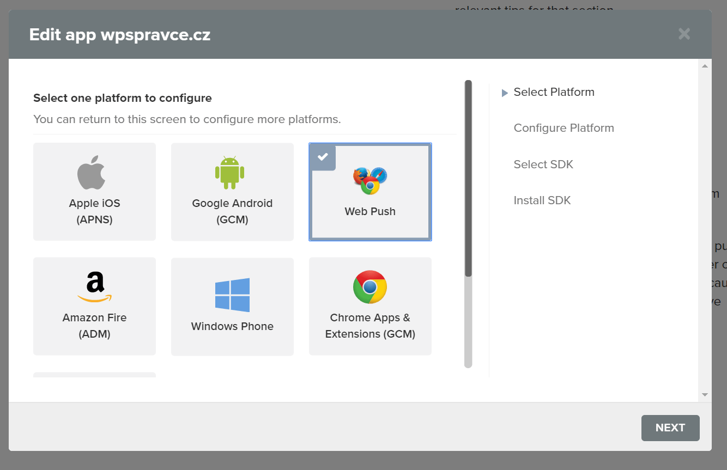Go to Select Platform step
The image size is (727, 470).
click(x=554, y=92)
